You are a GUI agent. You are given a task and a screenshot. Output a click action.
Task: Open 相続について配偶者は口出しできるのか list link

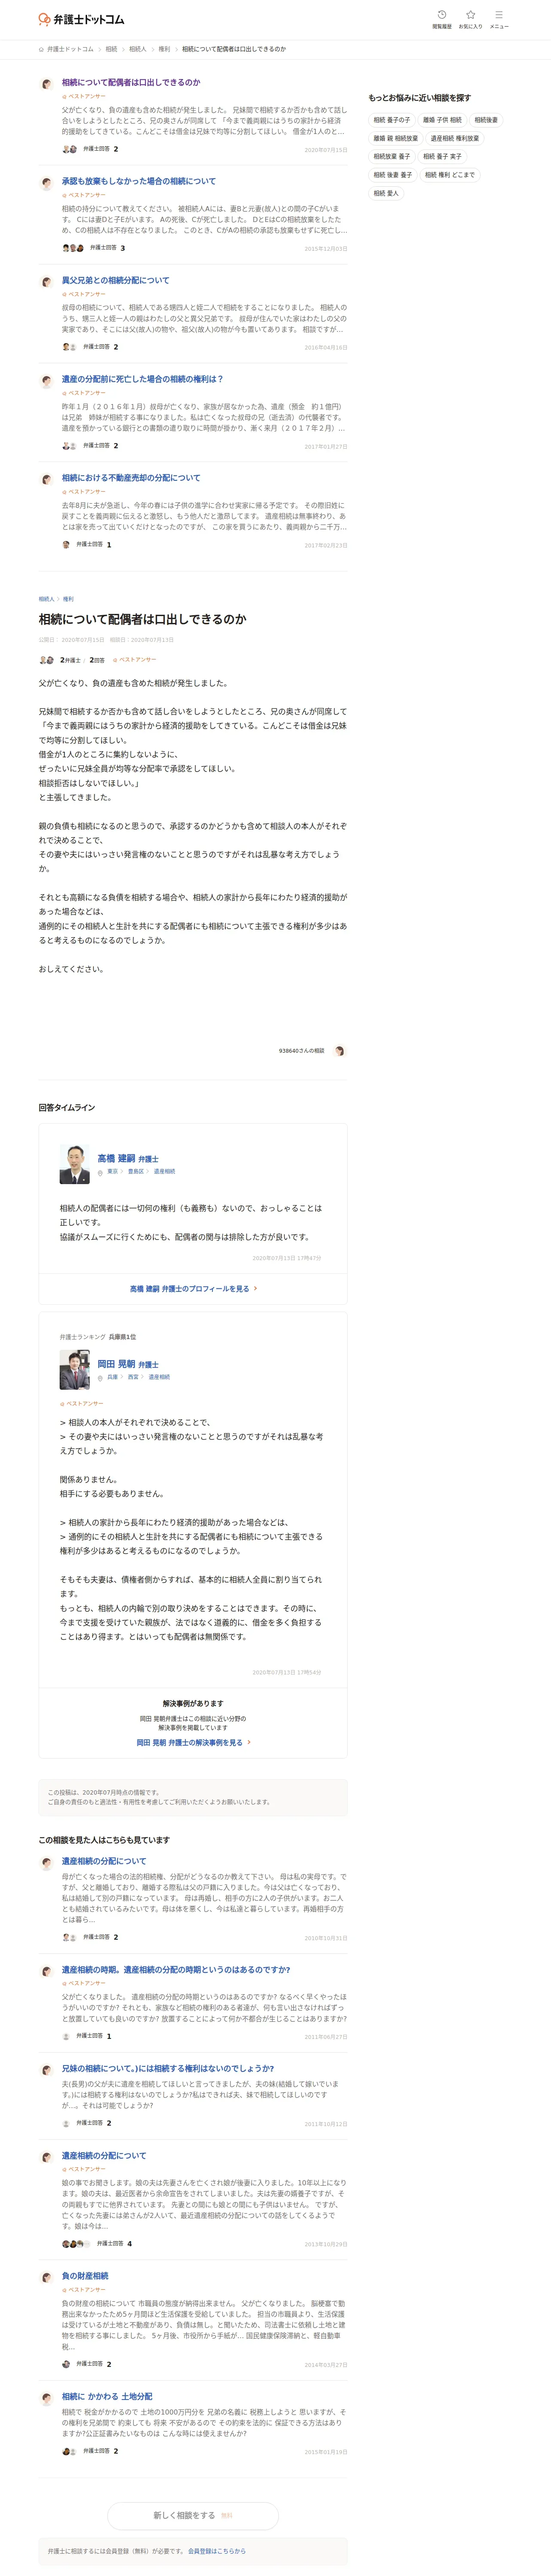[x=131, y=82]
